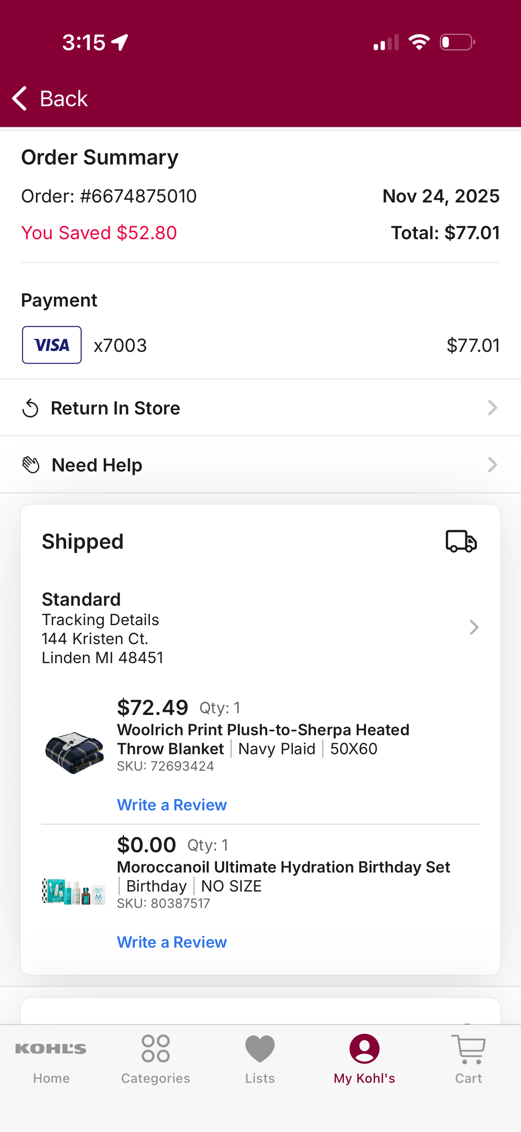The height and width of the screenshot is (1132, 521).
Task: Tap the Return In Store circular arrow icon
Action: pos(30,408)
